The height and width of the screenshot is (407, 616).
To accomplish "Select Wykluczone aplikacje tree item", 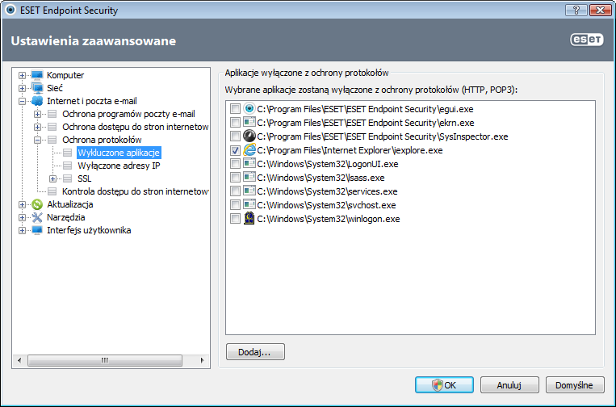I will pos(119,153).
